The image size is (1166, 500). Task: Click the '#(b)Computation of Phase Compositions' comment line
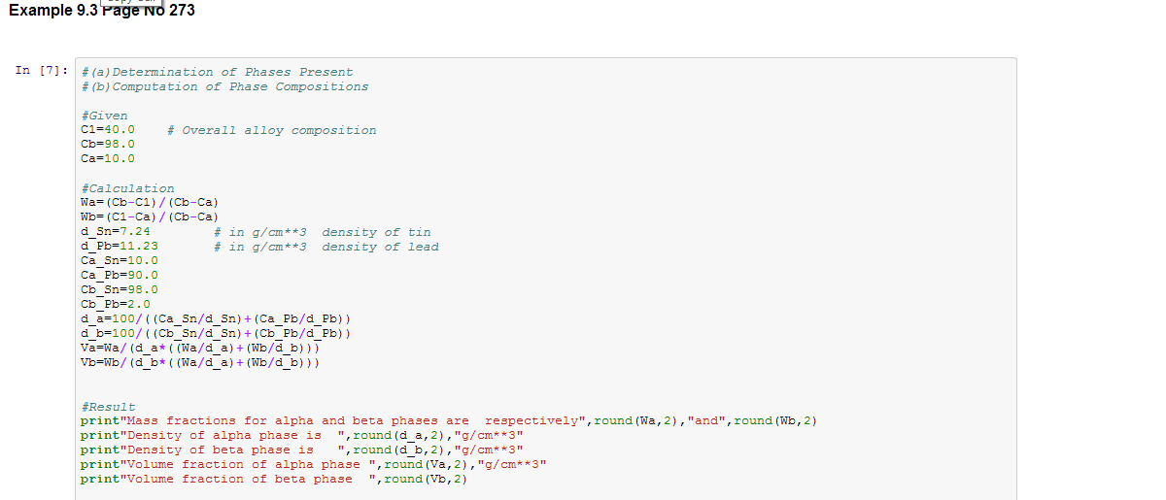click(224, 86)
